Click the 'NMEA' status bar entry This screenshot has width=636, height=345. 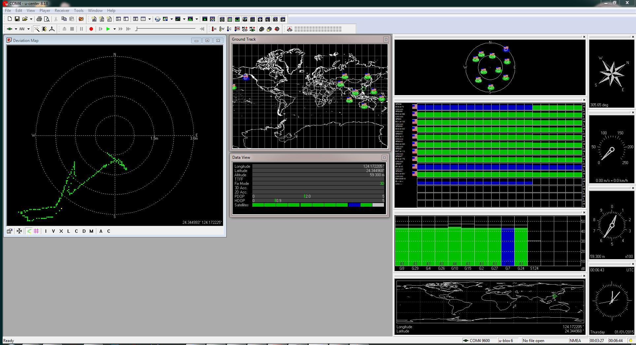click(575, 341)
